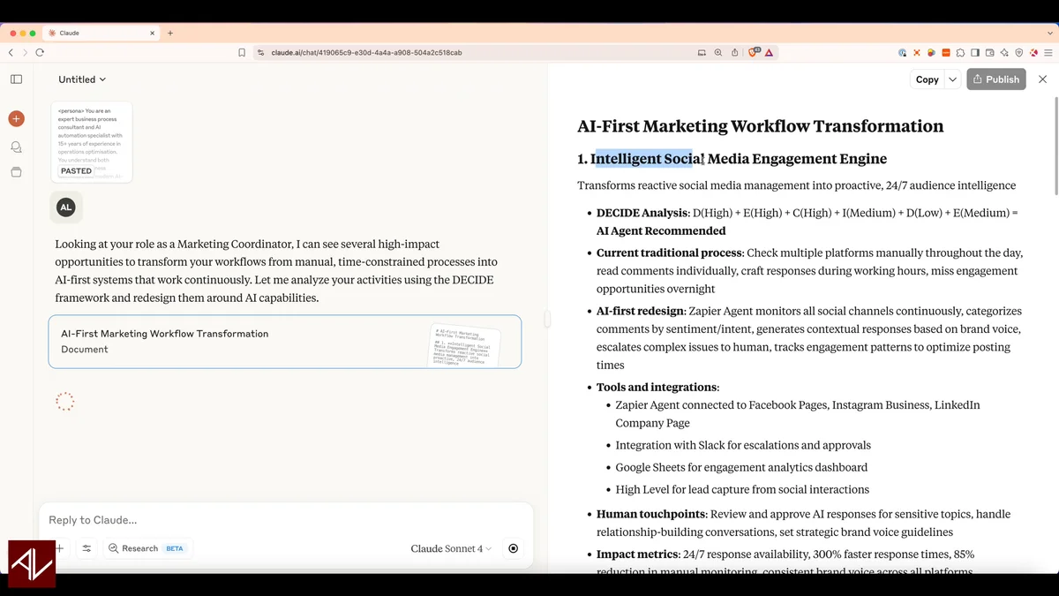Reload the current page
This screenshot has width=1059, height=596.
40,53
